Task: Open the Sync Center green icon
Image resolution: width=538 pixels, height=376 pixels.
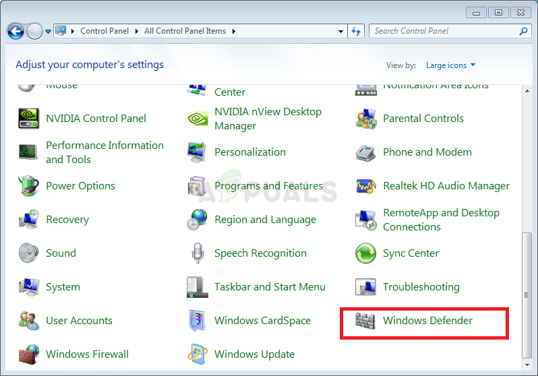Action: coord(366,253)
